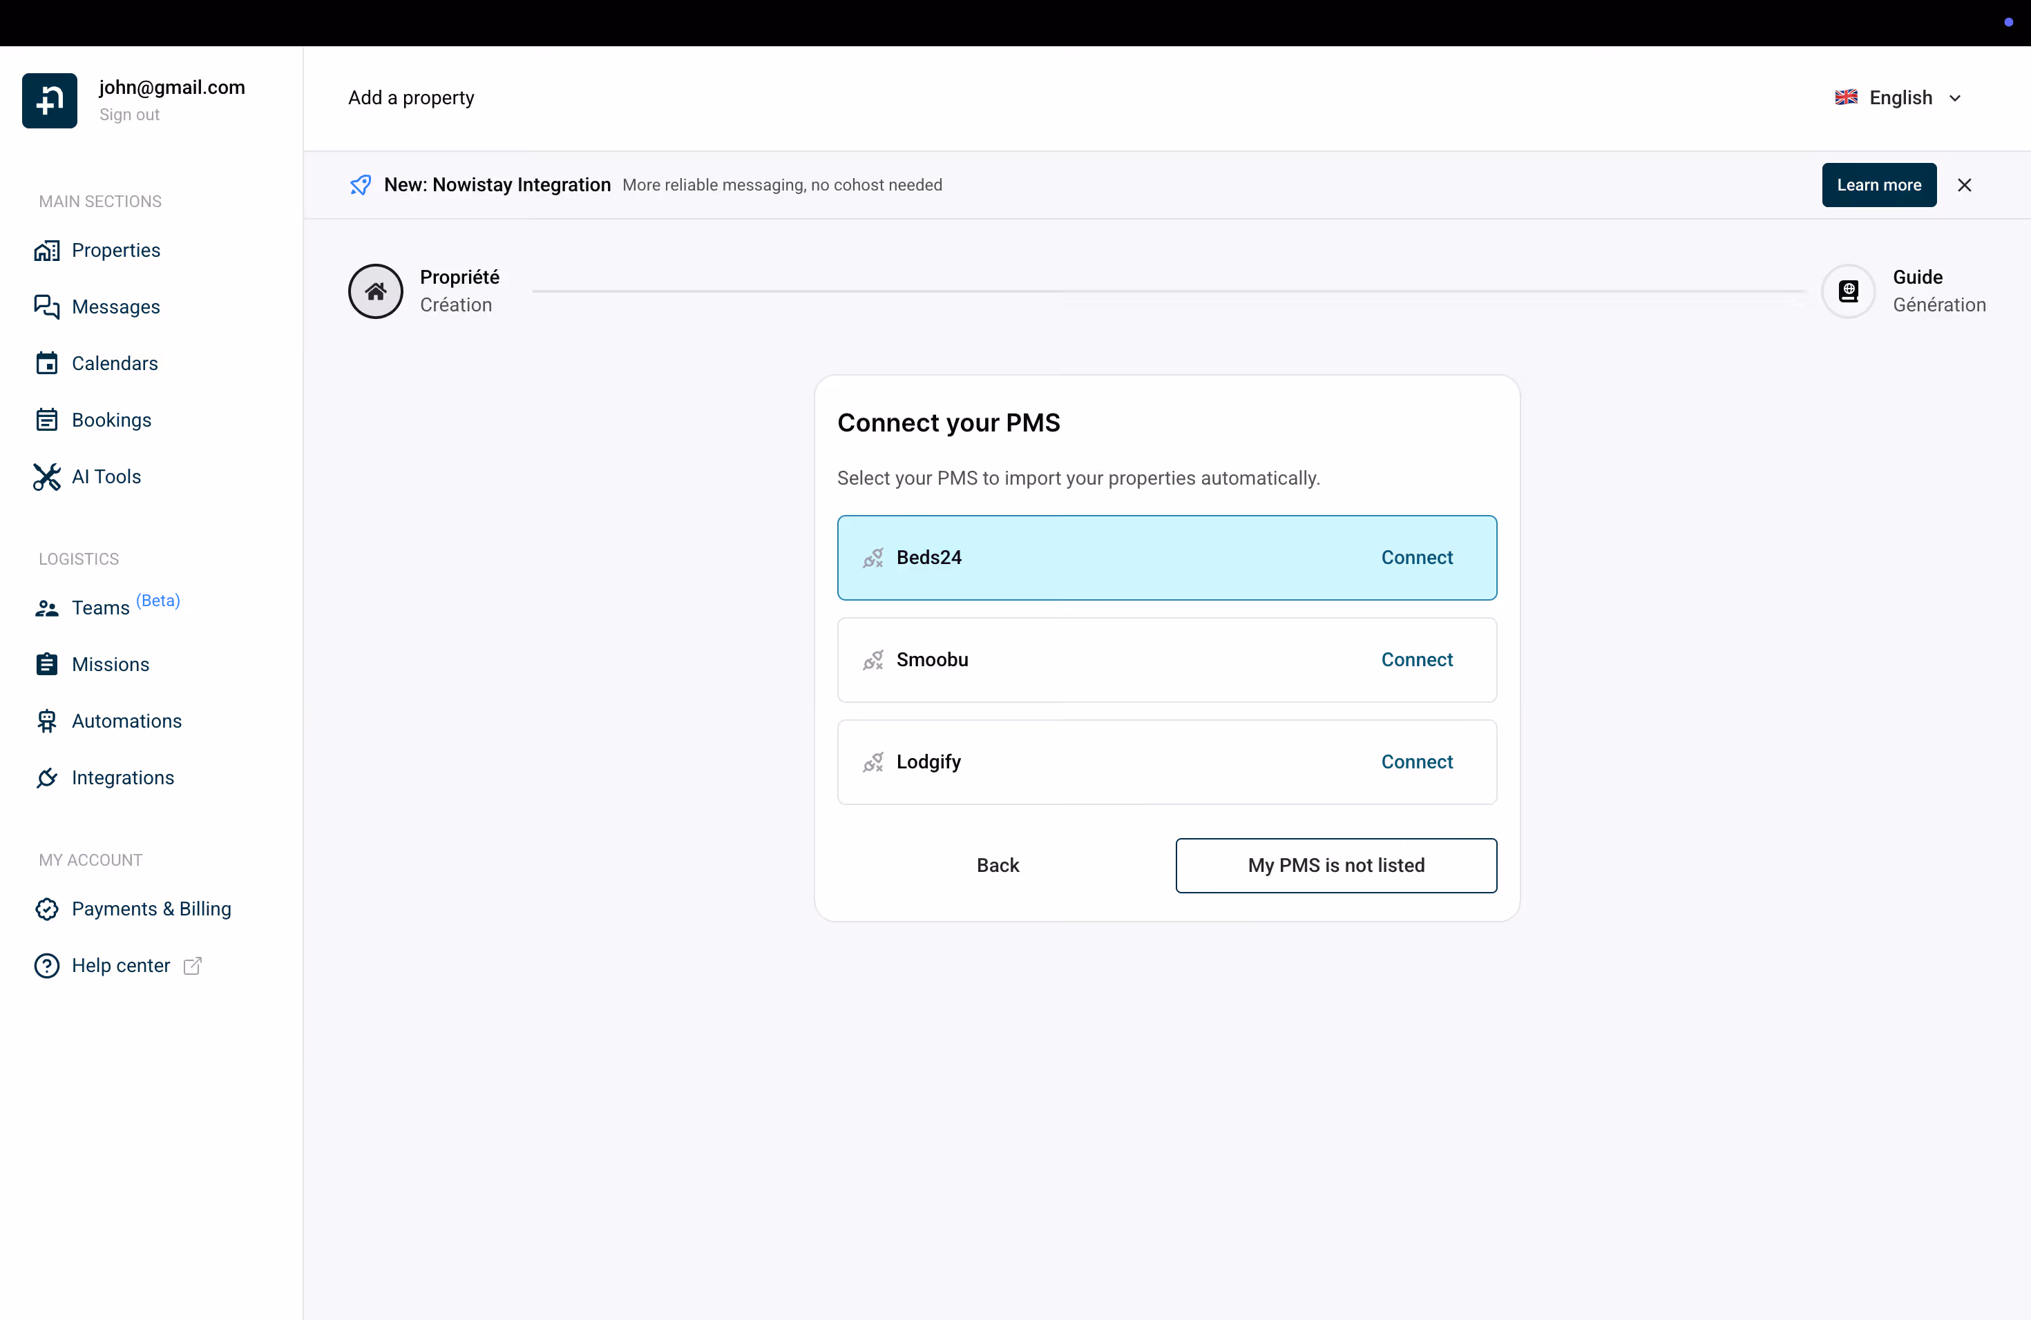
Task: Dismiss the Nowistay Integration banner
Action: click(1965, 185)
